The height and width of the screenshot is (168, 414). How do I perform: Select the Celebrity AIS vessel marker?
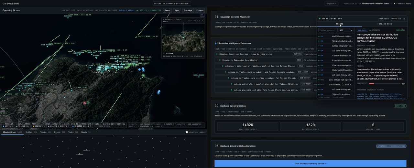tap(47, 47)
